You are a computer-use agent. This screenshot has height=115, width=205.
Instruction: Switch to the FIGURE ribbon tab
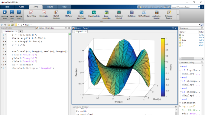coord(50,7)
